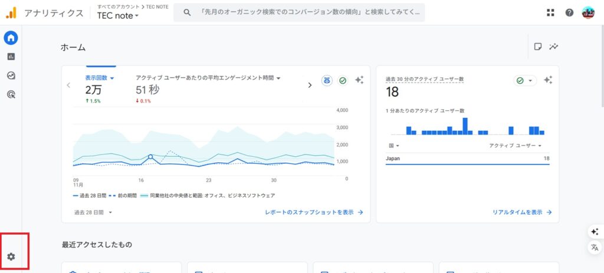The width and height of the screenshot is (604, 273).
Task: Expand the 国 dimension dropdown in realtime card
Action: pyautogui.click(x=393, y=146)
